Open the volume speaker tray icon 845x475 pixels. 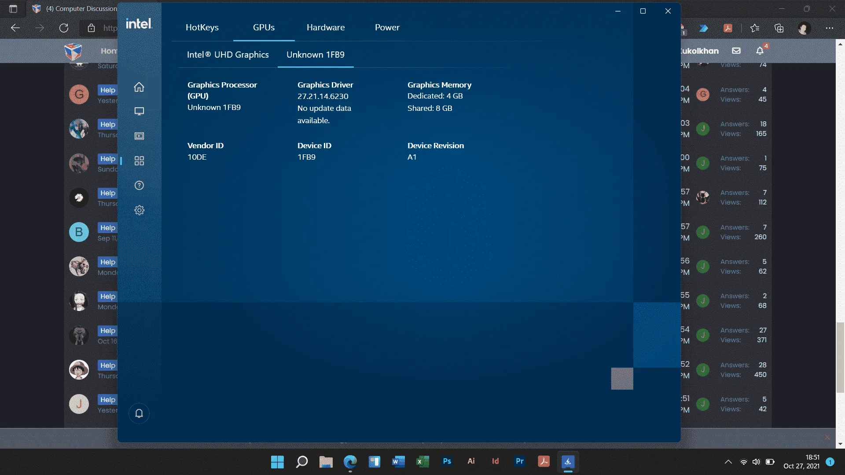point(756,462)
